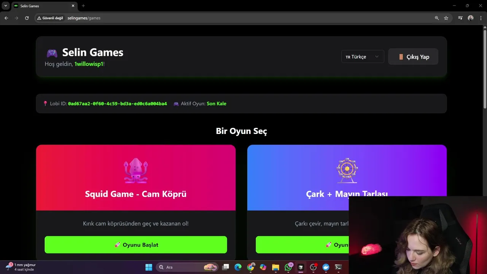Open WhatsApp from the taskbar
Viewport: 487px width, 274px height.
[288, 267]
